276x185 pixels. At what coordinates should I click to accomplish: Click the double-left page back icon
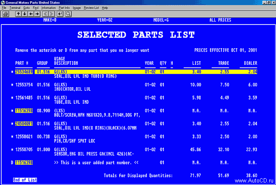(45, 14)
